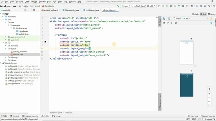Click the design surface layers icon
The image size is (216, 121).
164,18
